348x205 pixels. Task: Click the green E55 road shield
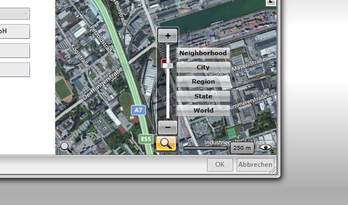click(146, 139)
